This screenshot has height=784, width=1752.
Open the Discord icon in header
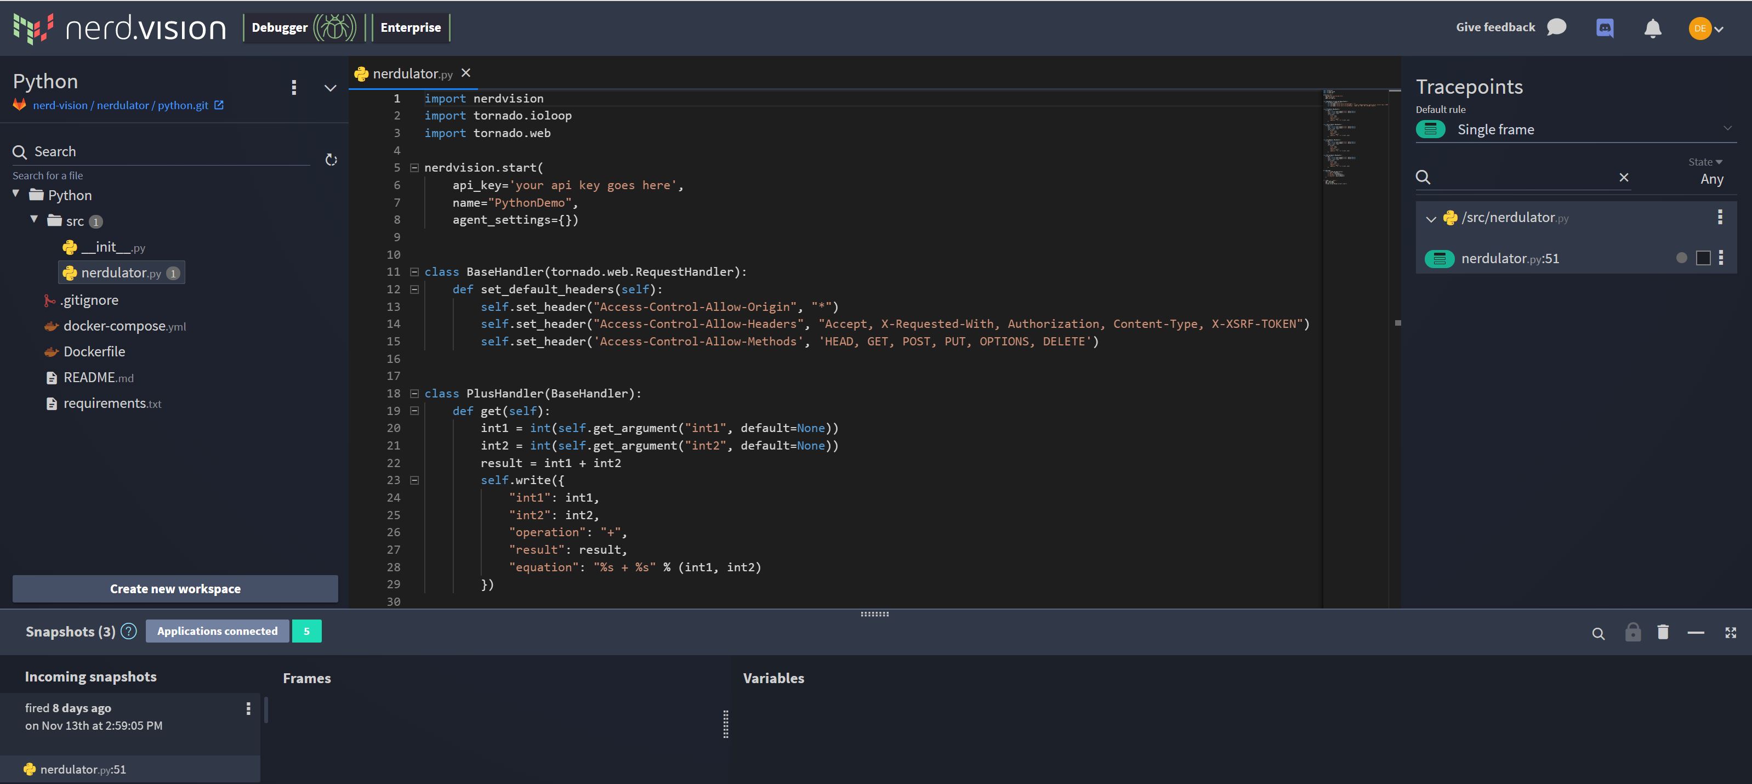1605,28
